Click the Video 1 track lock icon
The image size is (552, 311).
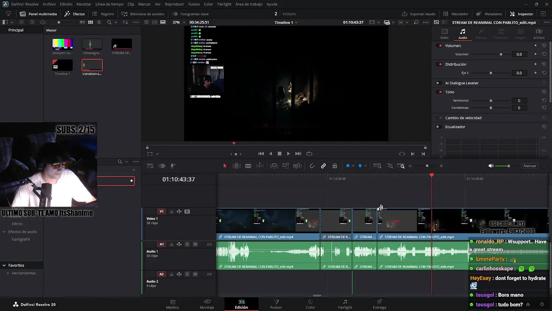pos(171,212)
